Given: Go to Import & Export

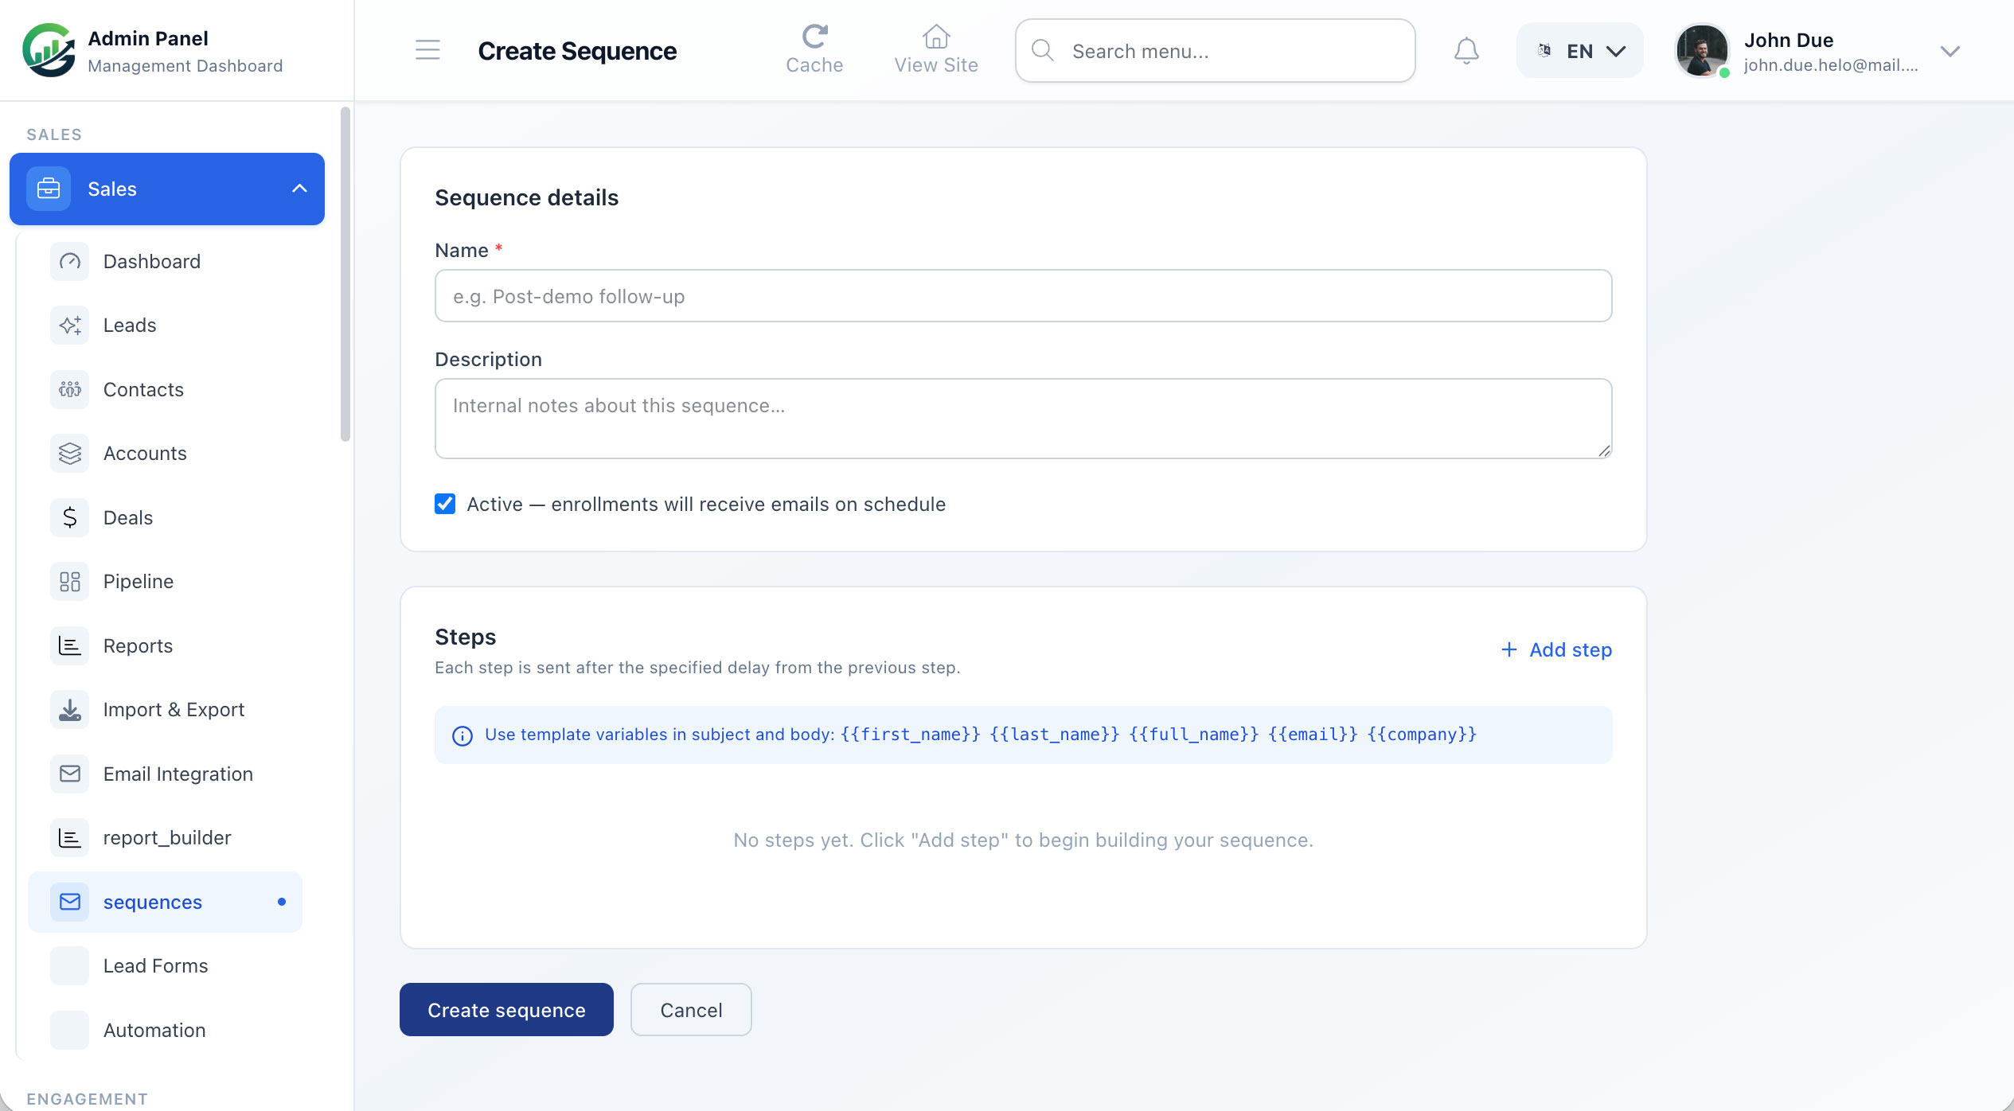Looking at the screenshot, I should [x=166, y=709].
